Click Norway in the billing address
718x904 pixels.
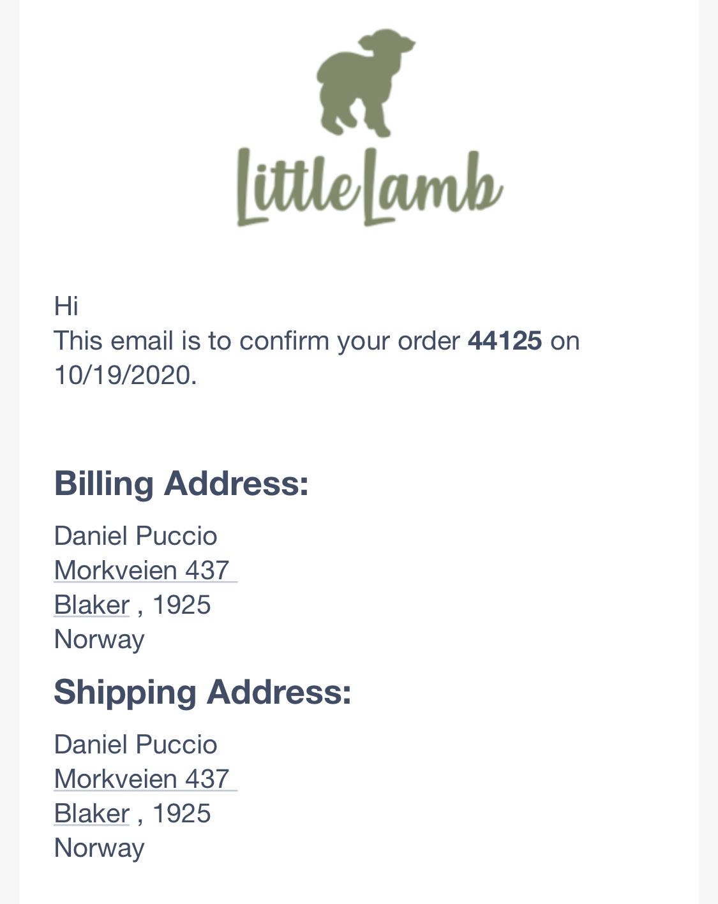[x=100, y=640]
